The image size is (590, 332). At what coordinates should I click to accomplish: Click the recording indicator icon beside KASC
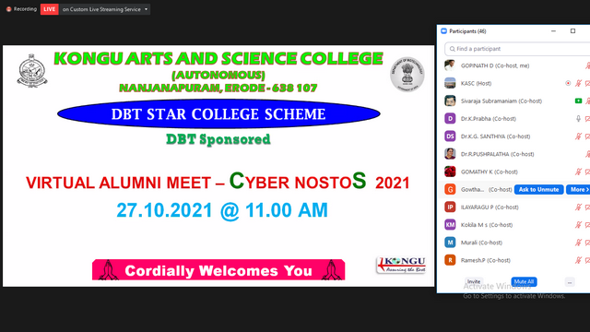pos(568,83)
